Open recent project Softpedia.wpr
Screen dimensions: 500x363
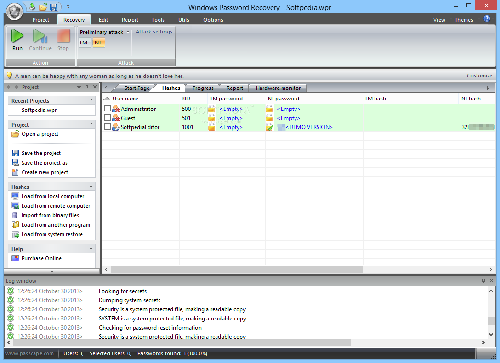tap(39, 110)
